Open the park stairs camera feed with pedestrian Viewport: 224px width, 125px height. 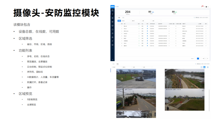coord(185,100)
